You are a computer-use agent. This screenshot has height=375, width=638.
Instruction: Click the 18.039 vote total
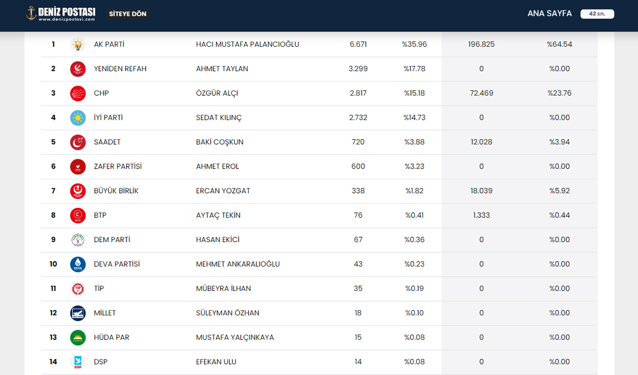[482, 191]
